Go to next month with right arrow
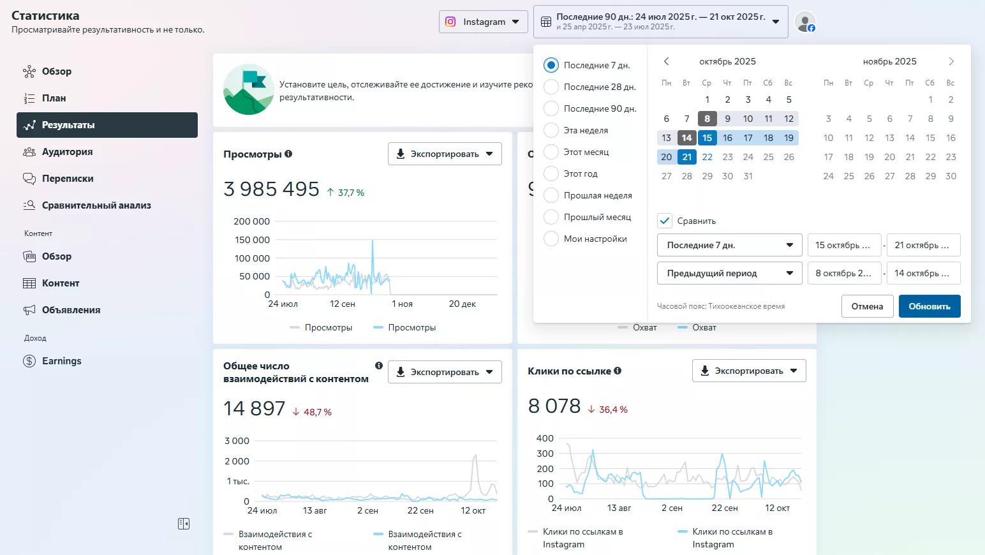 click(951, 61)
